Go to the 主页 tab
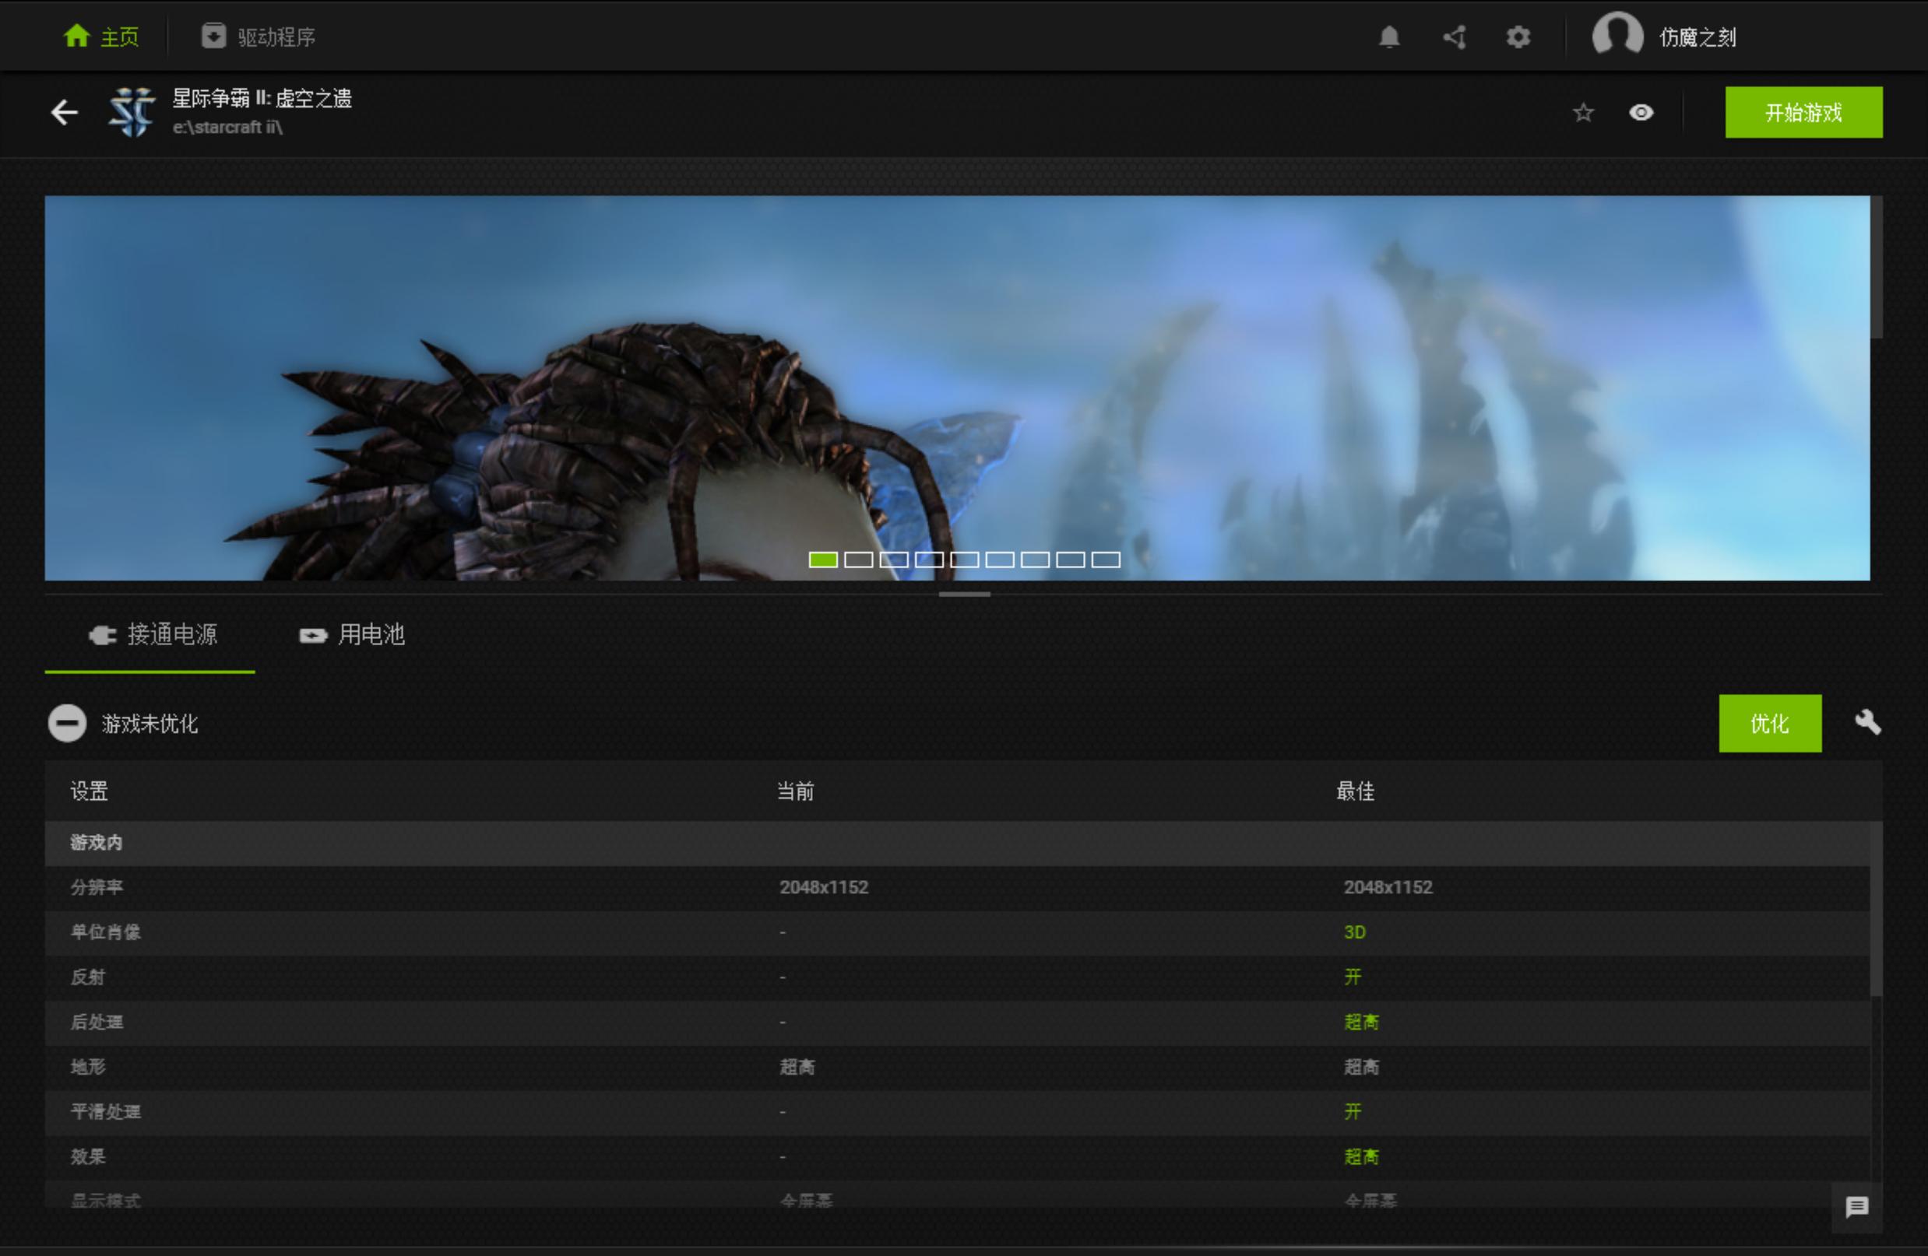The image size is (1928, 1256). click(102, 37)
